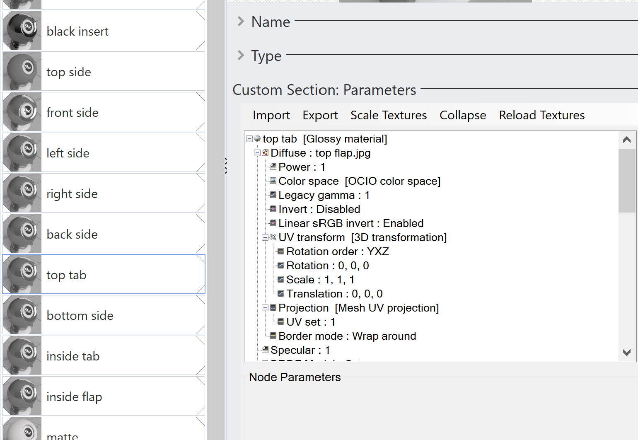638x440 pixels.
Task: Collapse the Projection node
Action: point(265,308)
